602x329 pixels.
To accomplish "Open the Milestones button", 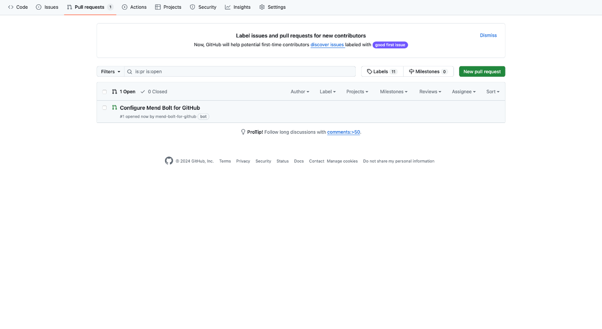I will coord(428,71).
